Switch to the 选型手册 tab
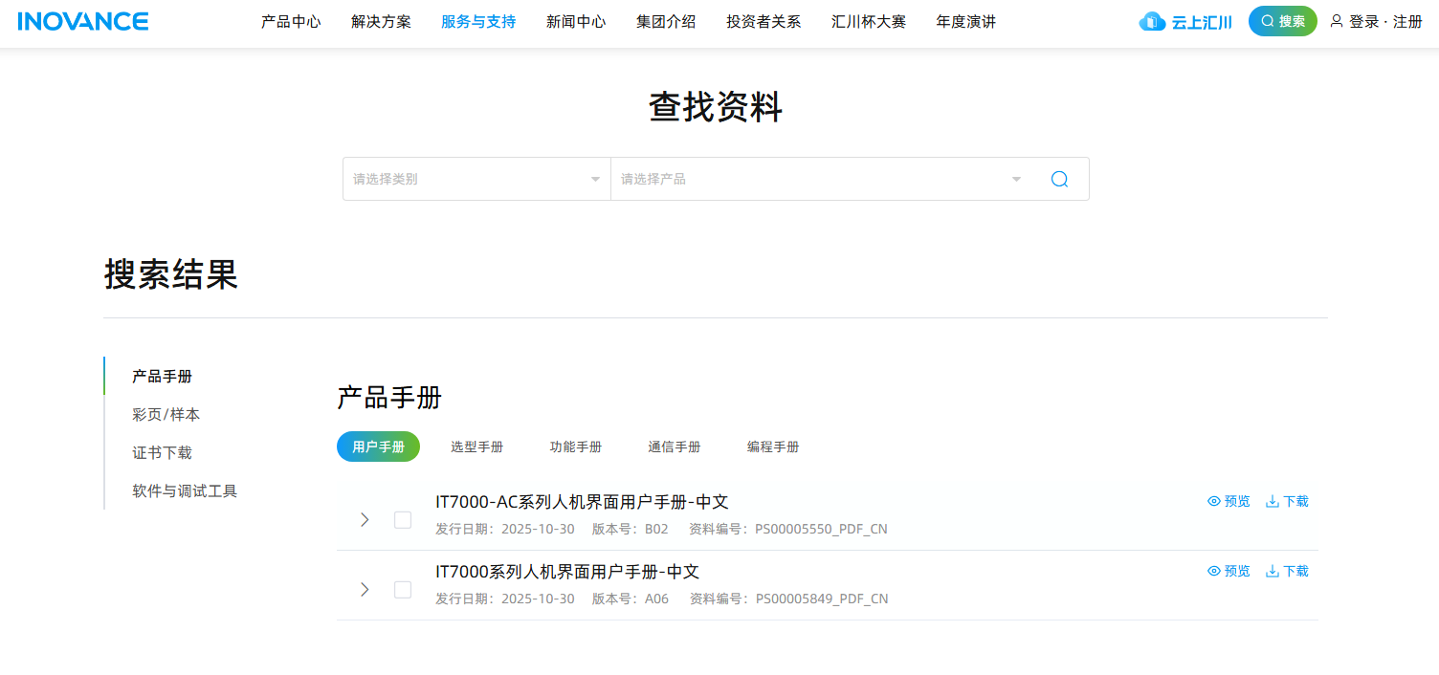Image resolution: width=1439 pixels, height=675 pixels. tap(476, 446)
